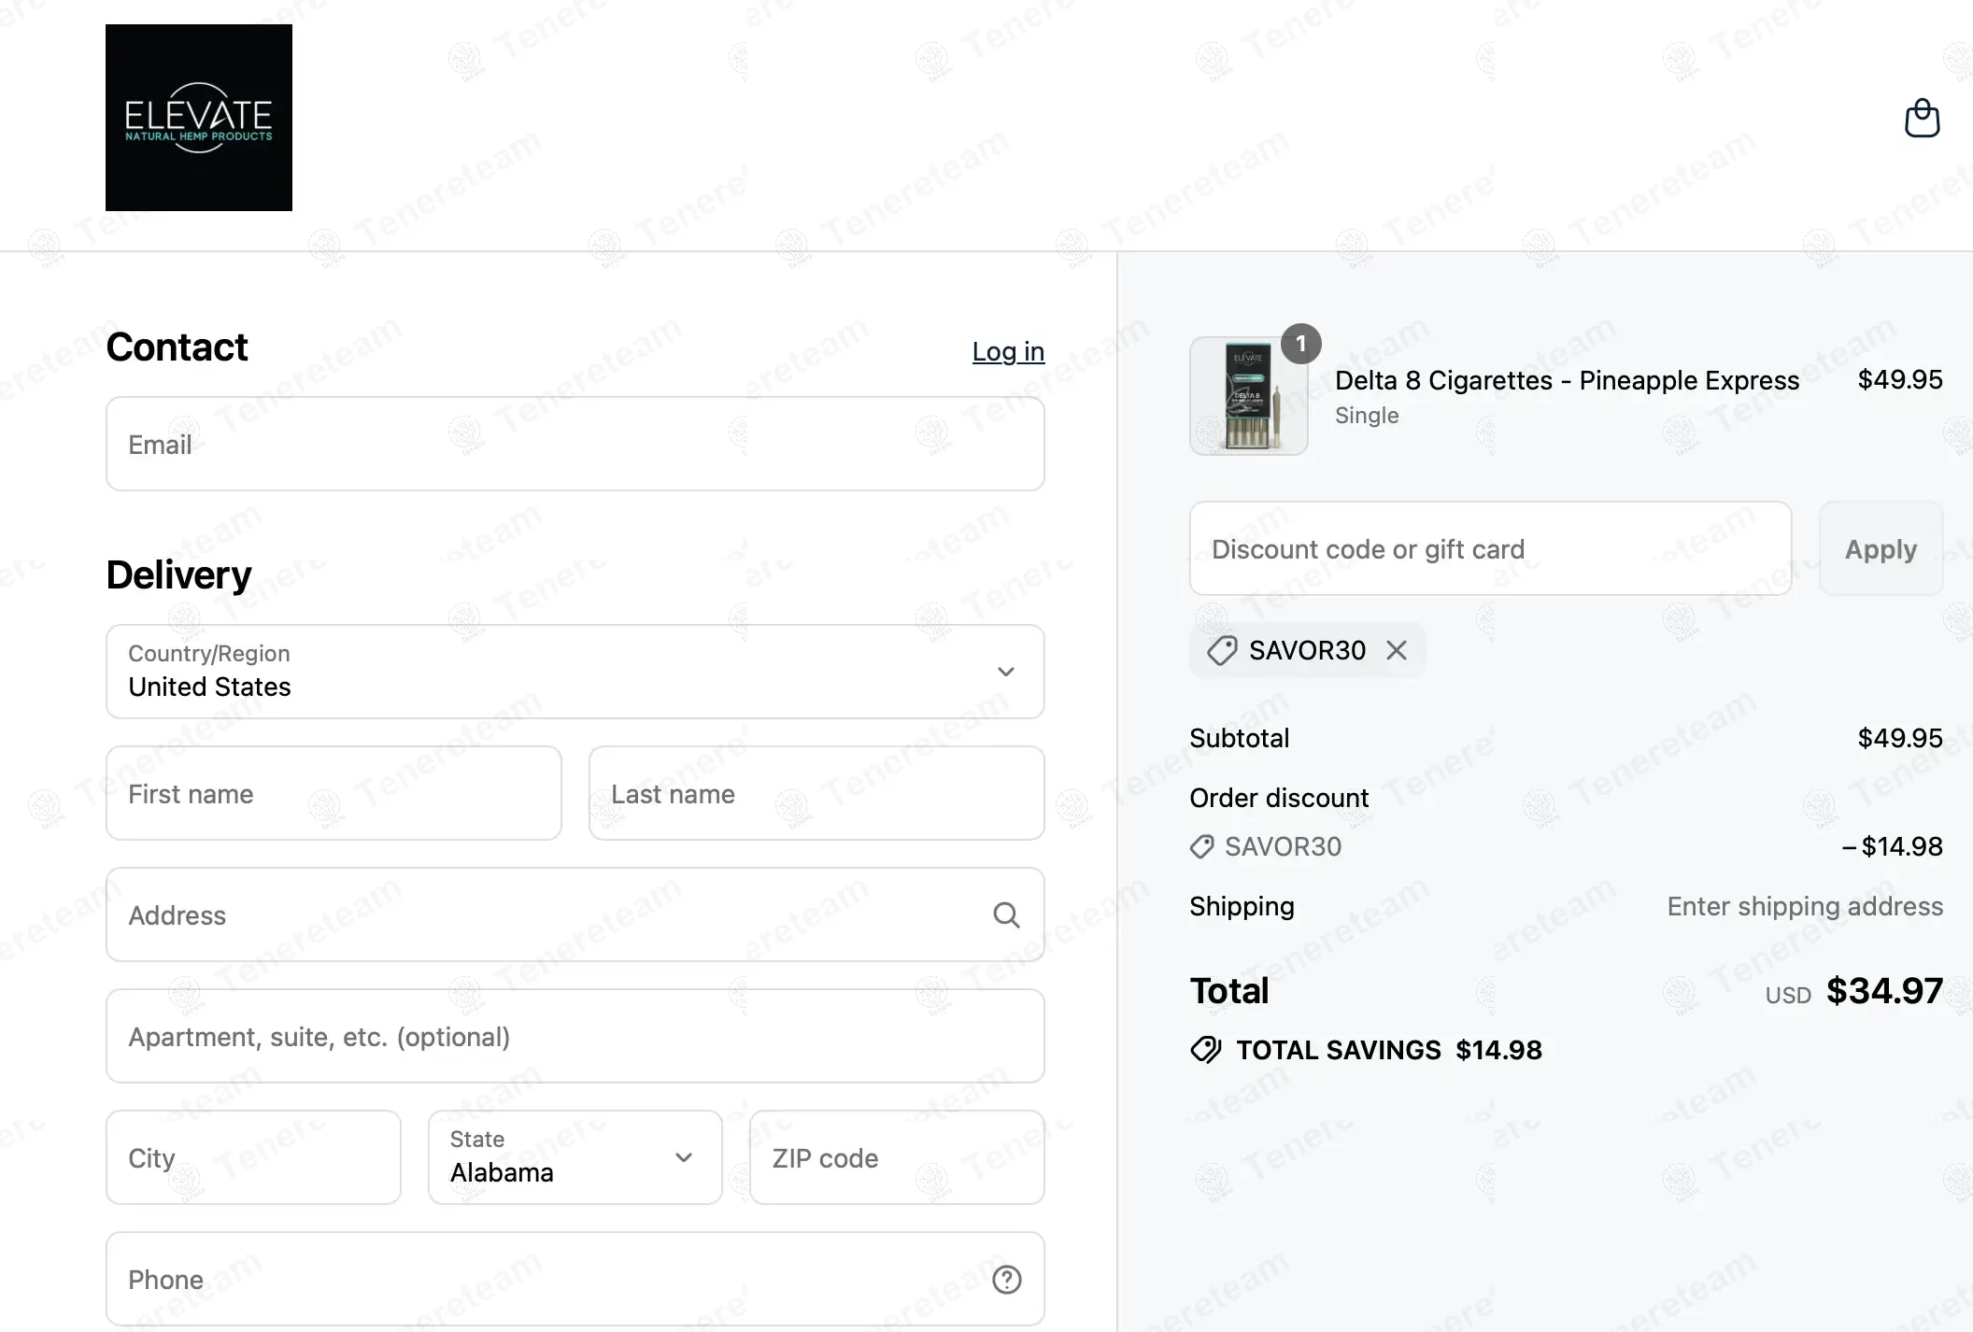Image resolution: width=1973 pixels, height=1332 pixels.
Task: Click the Total Savings tag icon
Action: point(1205,1050)
